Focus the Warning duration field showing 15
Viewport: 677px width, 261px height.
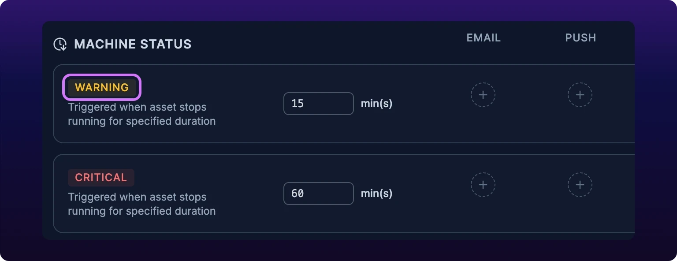point(319,104)
